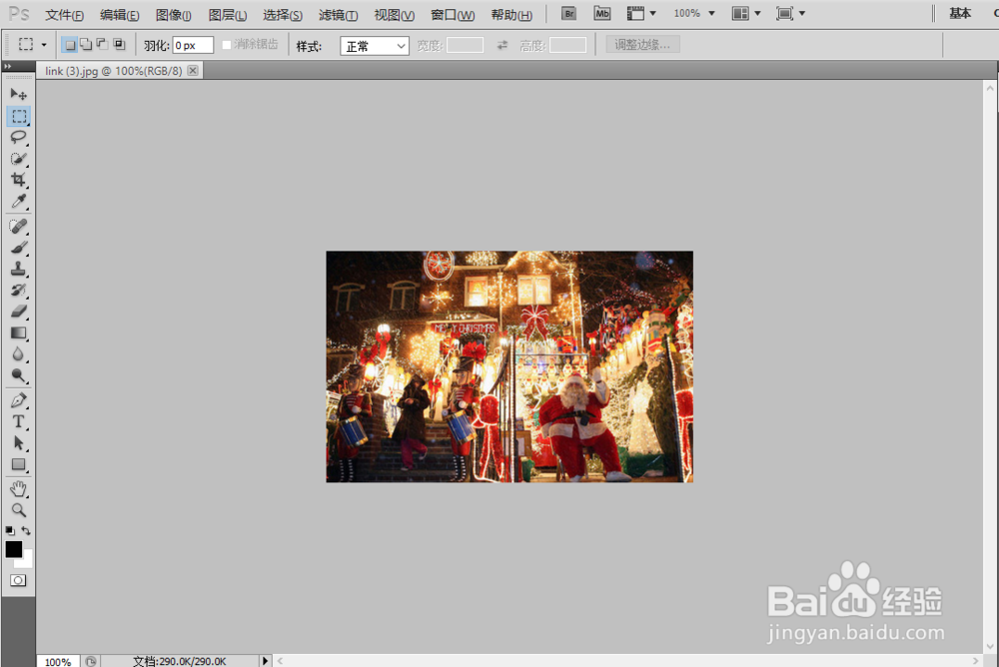Select the Hand tool
Image resolution: width=999 pixels, height=667 pixels.
18,489
